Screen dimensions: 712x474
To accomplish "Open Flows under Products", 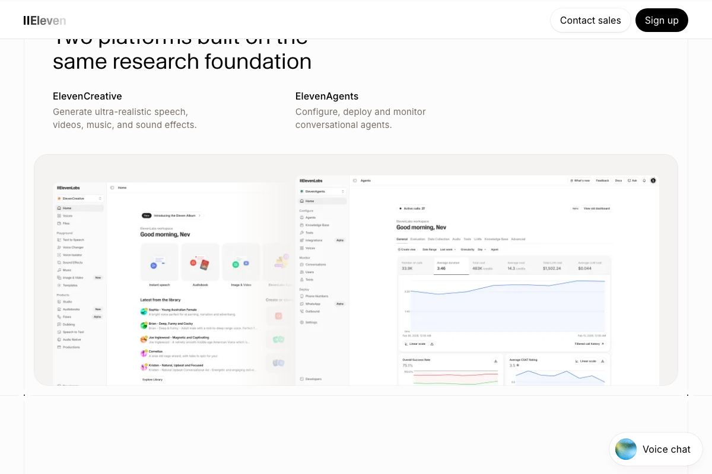I will pos(80,316).
